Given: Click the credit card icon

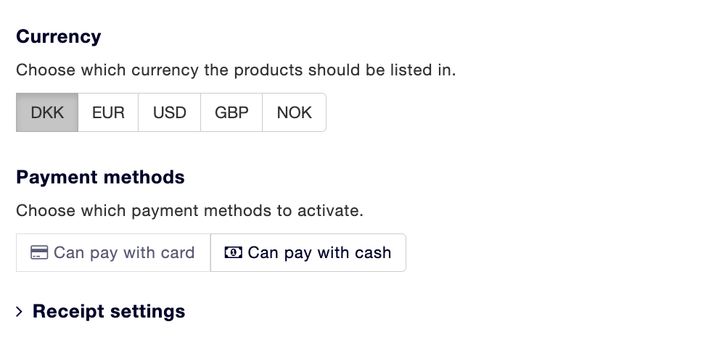Looking at the screenshot, I should point(39,252).
